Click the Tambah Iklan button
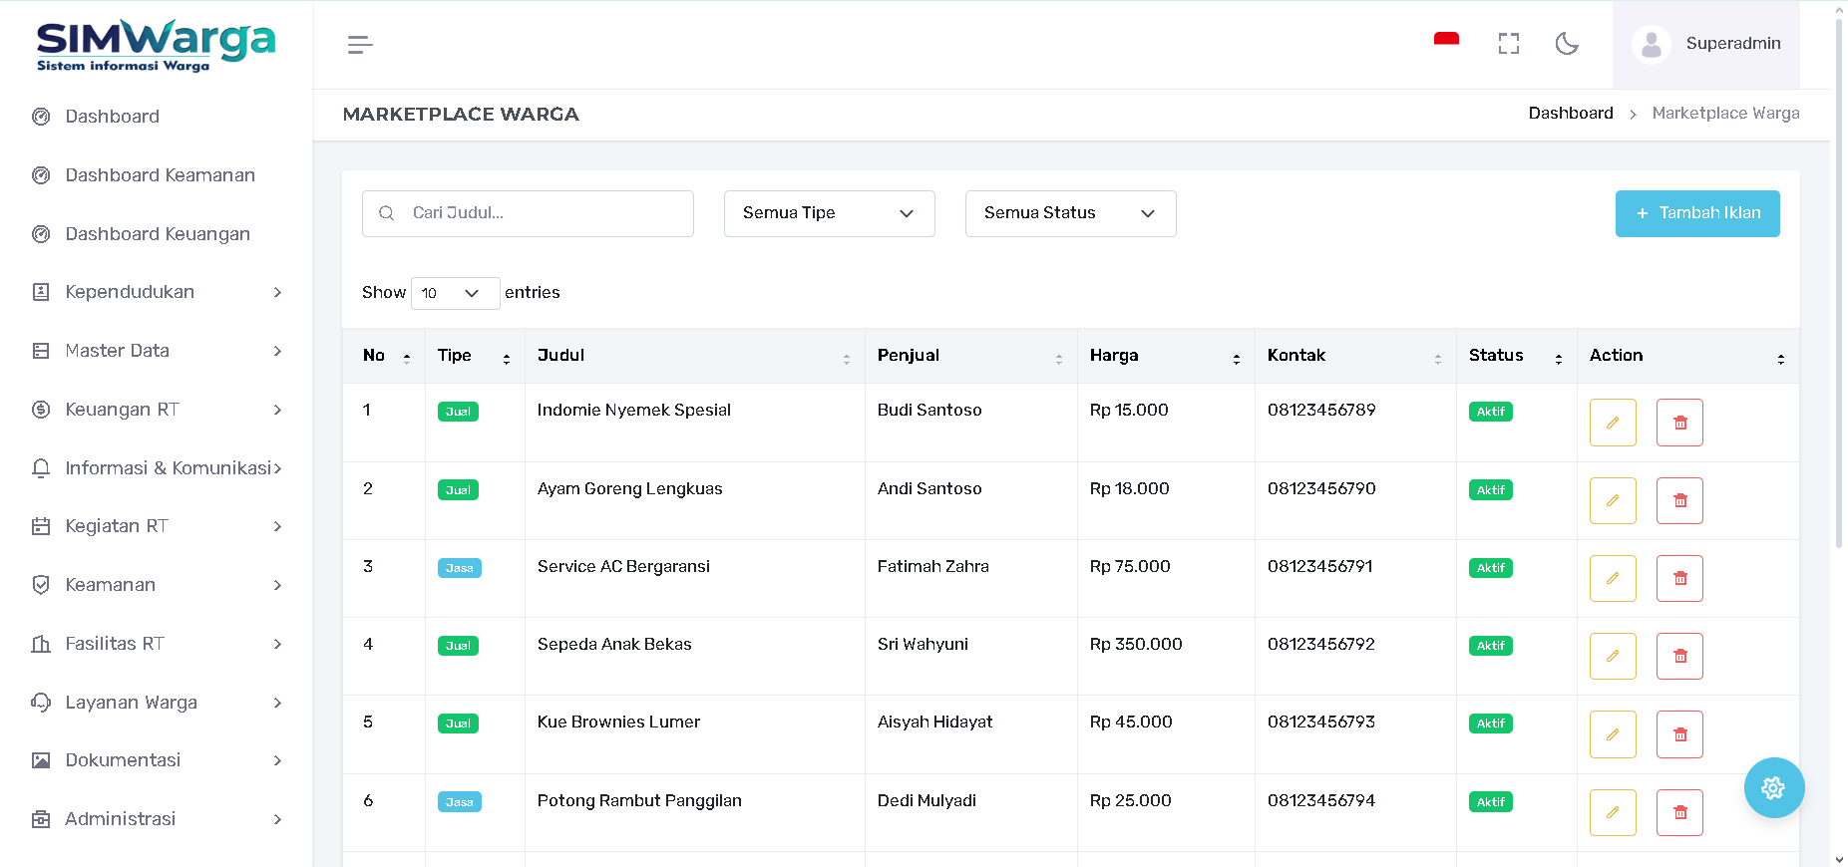 click(1696, 213)
